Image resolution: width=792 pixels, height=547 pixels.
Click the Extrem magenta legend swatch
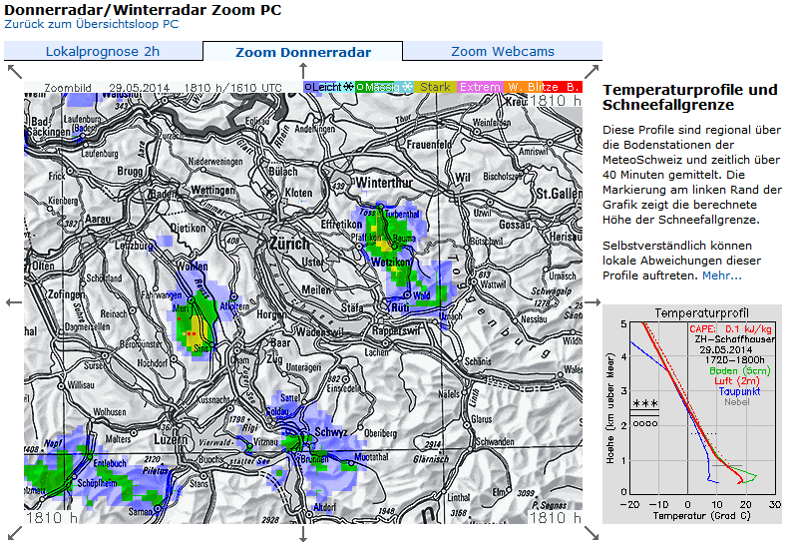point(480,87)
